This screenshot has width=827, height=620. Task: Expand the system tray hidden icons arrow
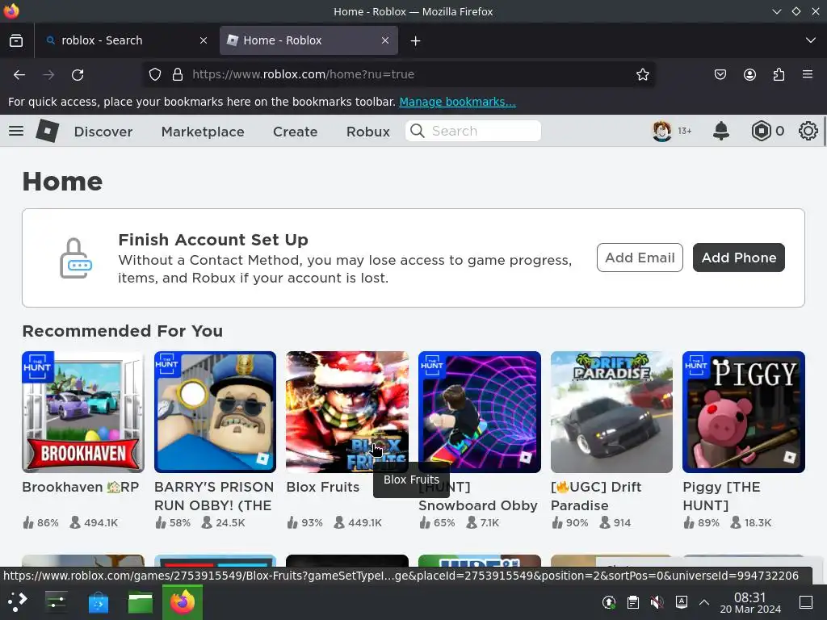(x=704, y=601)
